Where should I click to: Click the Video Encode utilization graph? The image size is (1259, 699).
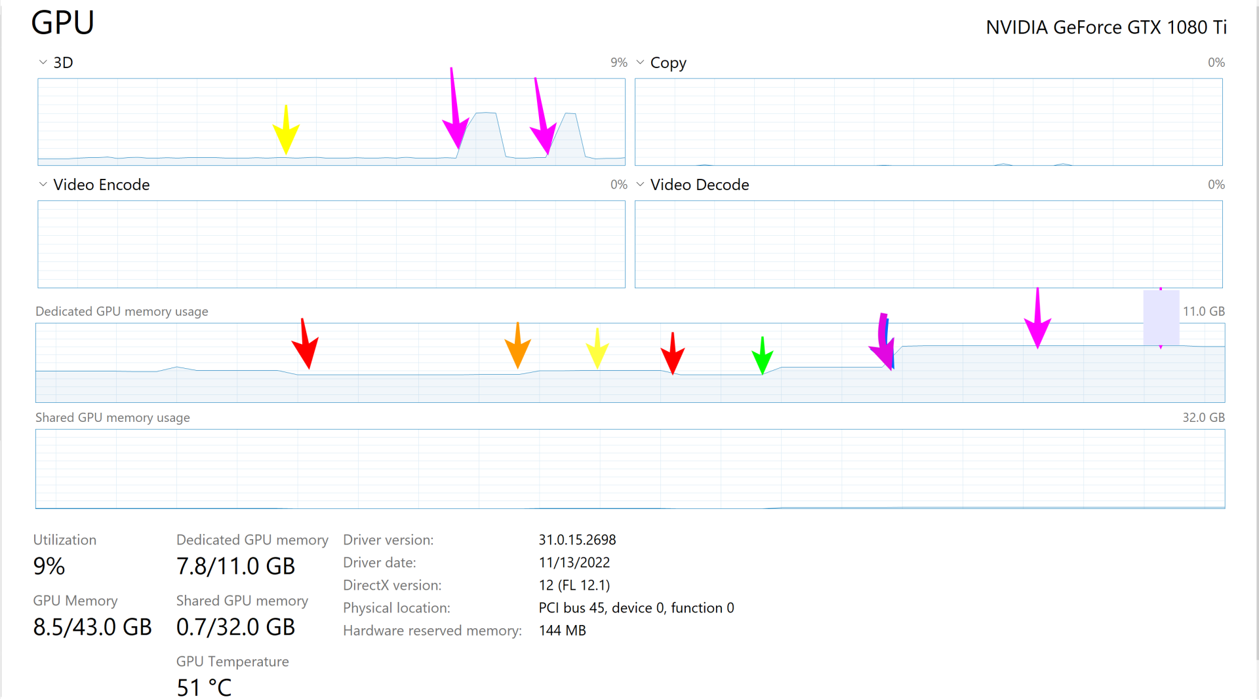331,244
